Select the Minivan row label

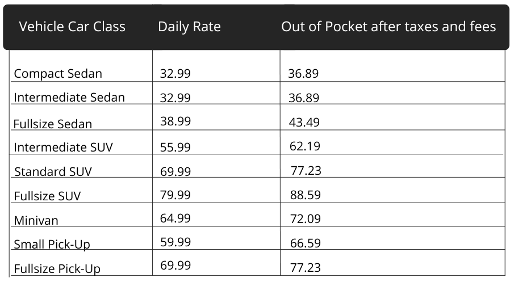click(x=36, y=220)
